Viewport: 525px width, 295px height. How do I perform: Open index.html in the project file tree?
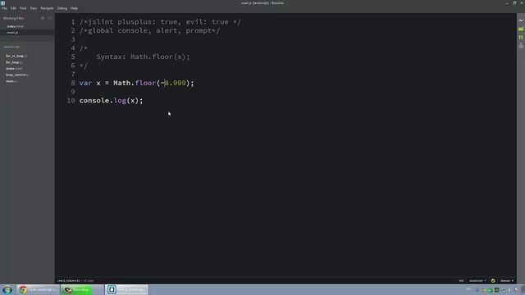pos(14,69)
